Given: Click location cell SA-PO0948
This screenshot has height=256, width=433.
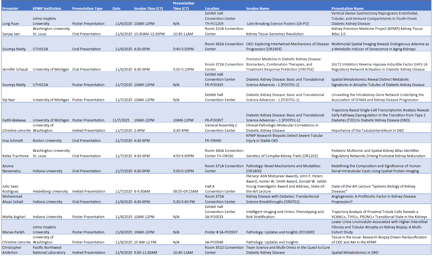Looking at the screenshot, I should (x=214, y=242).
